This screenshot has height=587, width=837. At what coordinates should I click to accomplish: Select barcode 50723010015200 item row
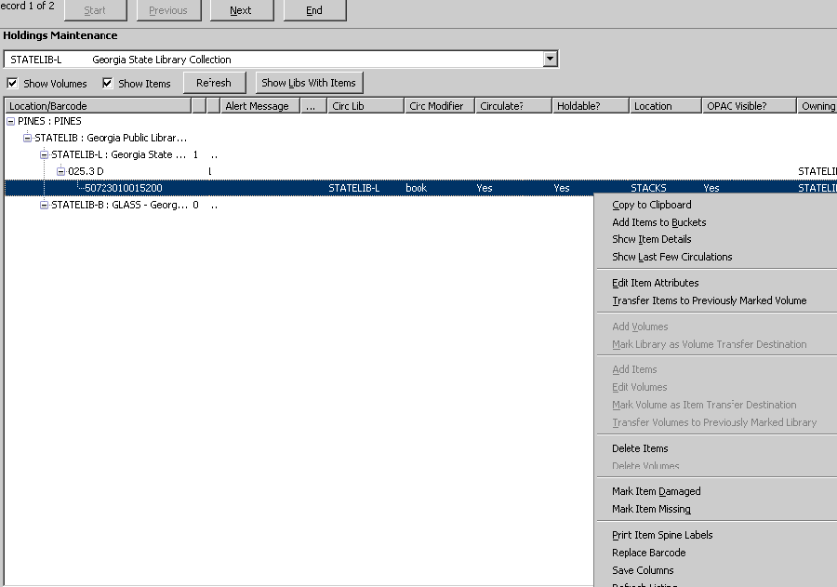(x=123, y=188)
